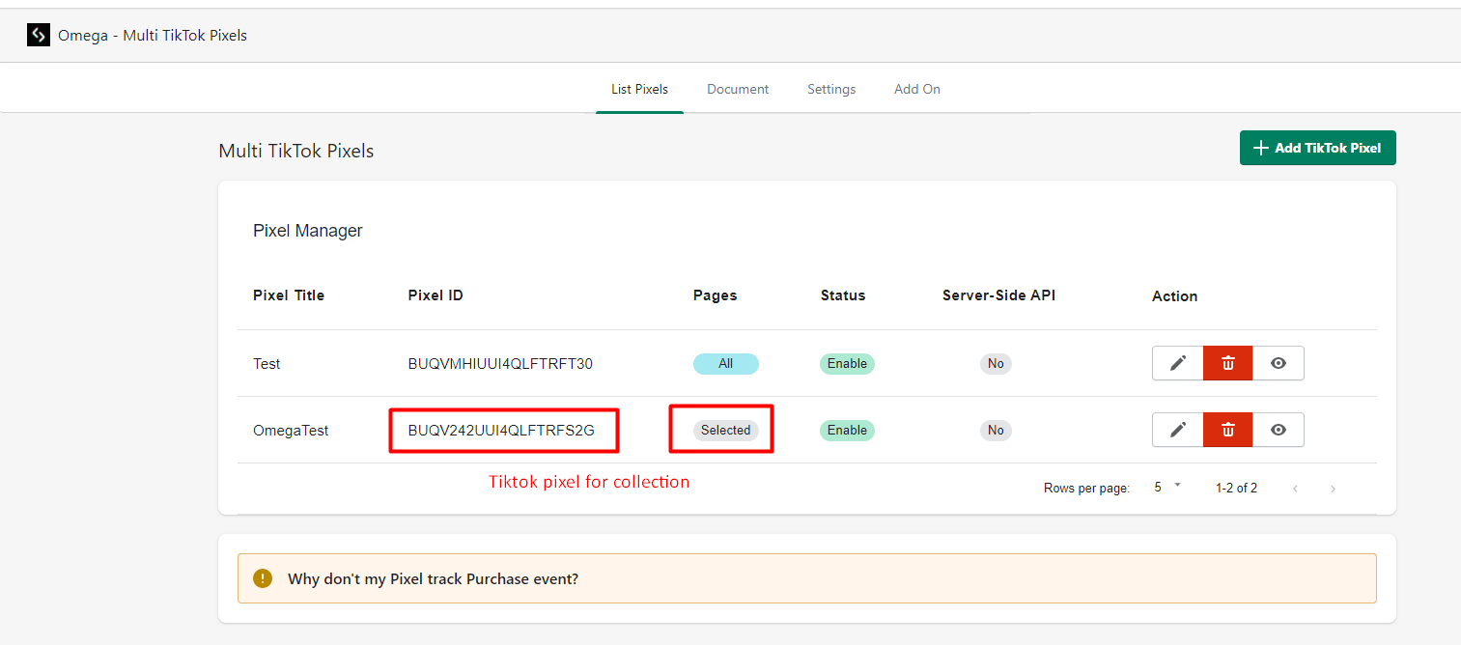Select pixel ID BUQVMHIUUI4QLFTRFT30
Screen dimensions: 1461x645
pos(500,364)
